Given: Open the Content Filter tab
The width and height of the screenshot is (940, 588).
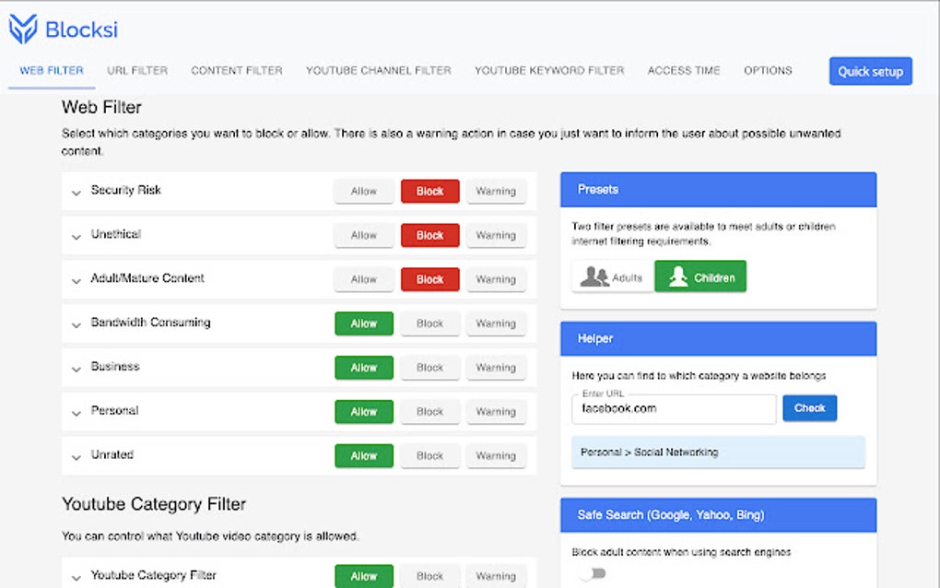Looking at the screenshot, I should click(x=236, y=70).
